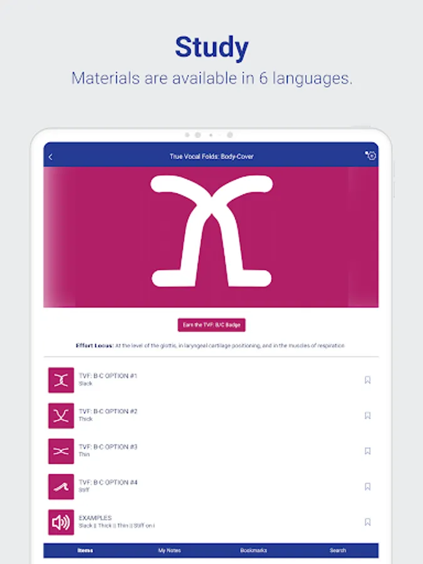Image resolution: width=423 pixels, height=564 pixels.
Task: Open the Bookmarks tab
Action: (253, 550)
